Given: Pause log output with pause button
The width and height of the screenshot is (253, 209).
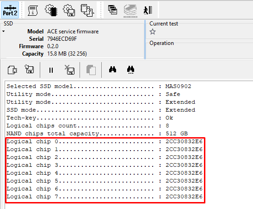Looking at the screenshot, I should [x=51, y=70].
